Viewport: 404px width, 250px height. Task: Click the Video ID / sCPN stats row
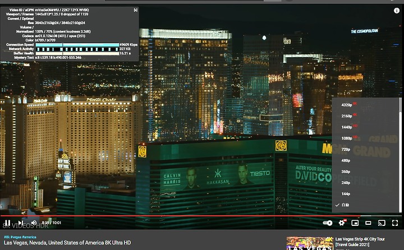49,10
